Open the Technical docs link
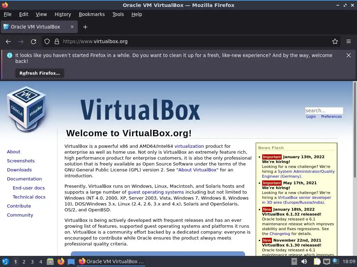This screenshot has height=267, width=357. 29,197
